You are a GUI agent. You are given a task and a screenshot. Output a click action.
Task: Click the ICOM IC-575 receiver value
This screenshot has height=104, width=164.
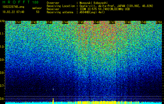[x=105, y=9]
